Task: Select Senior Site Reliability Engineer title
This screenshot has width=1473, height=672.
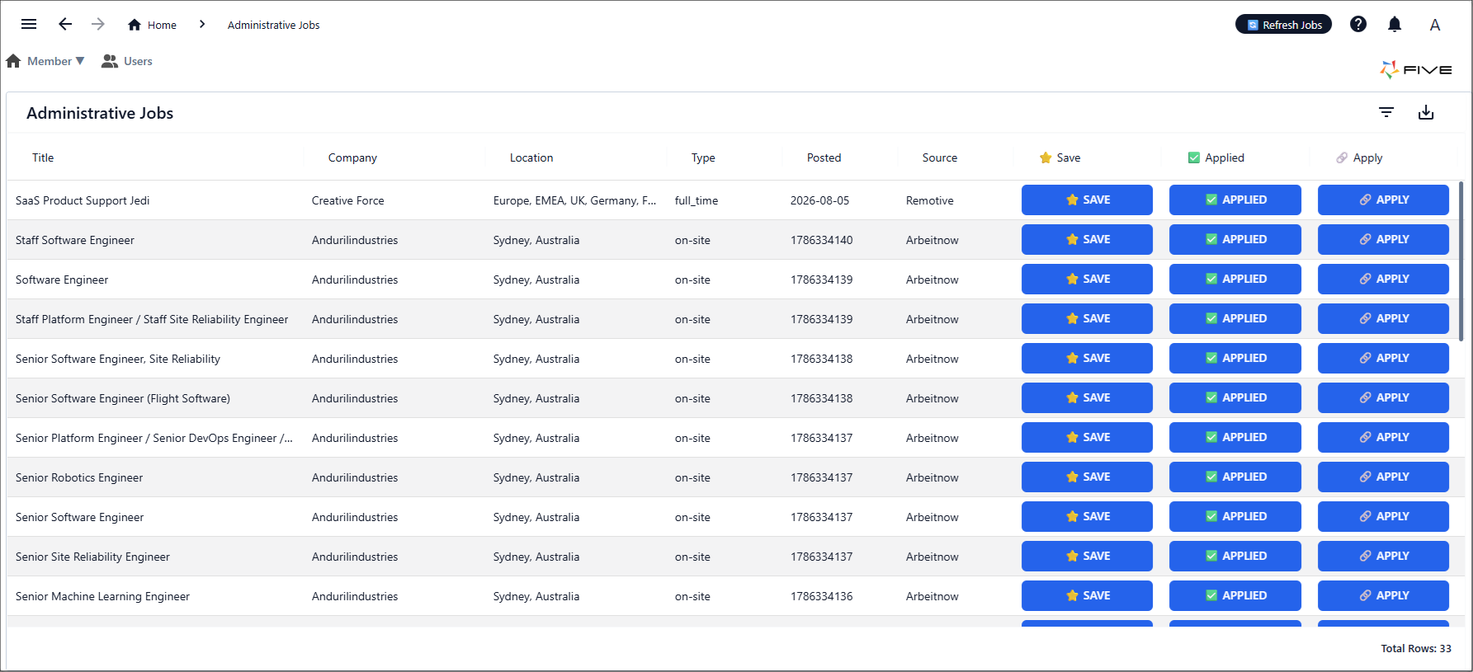Action: (x=92, y=557)
